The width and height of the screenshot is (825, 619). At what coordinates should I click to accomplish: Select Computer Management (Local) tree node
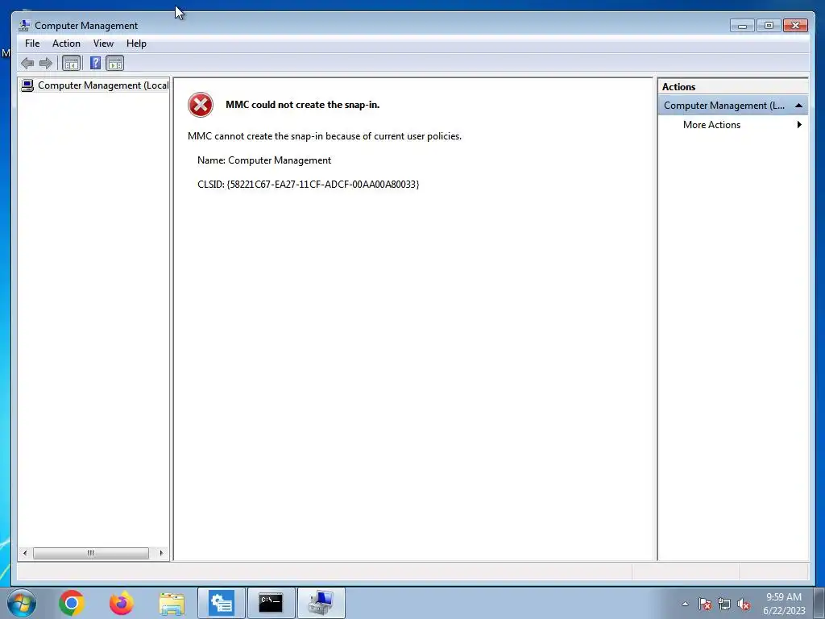(95, 85)
